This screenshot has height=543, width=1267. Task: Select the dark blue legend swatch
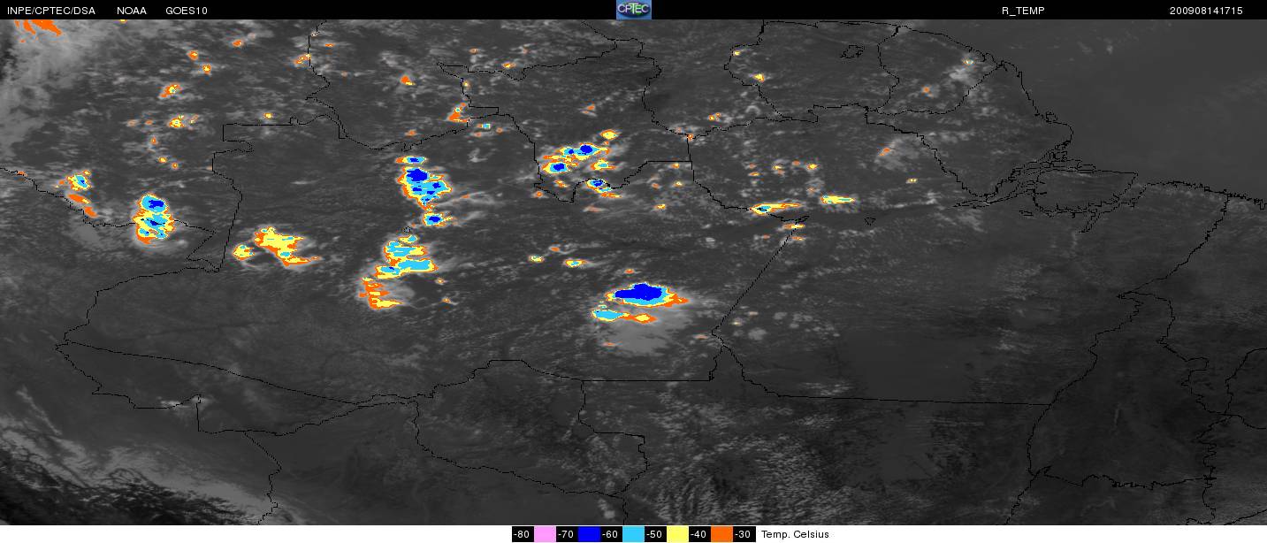[589, 534]
